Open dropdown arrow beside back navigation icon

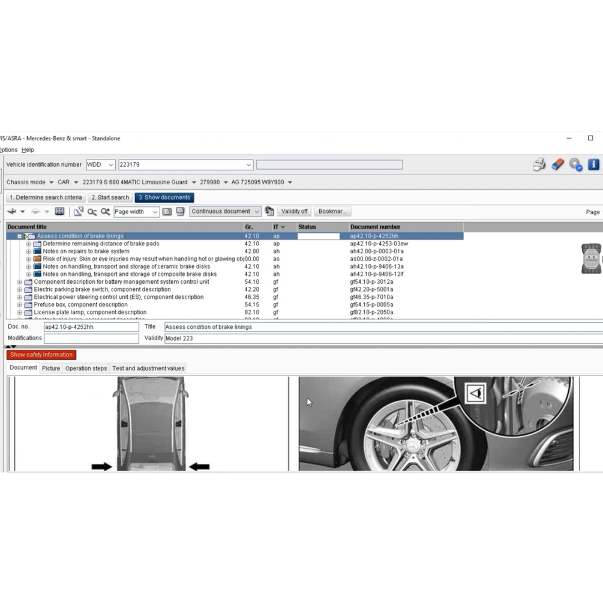click(x=23, y=212)
